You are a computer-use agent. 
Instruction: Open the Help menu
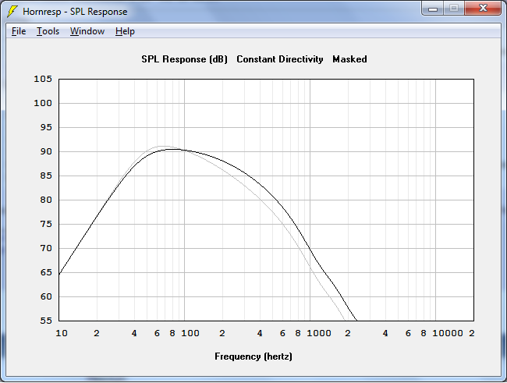pos(125,31)
